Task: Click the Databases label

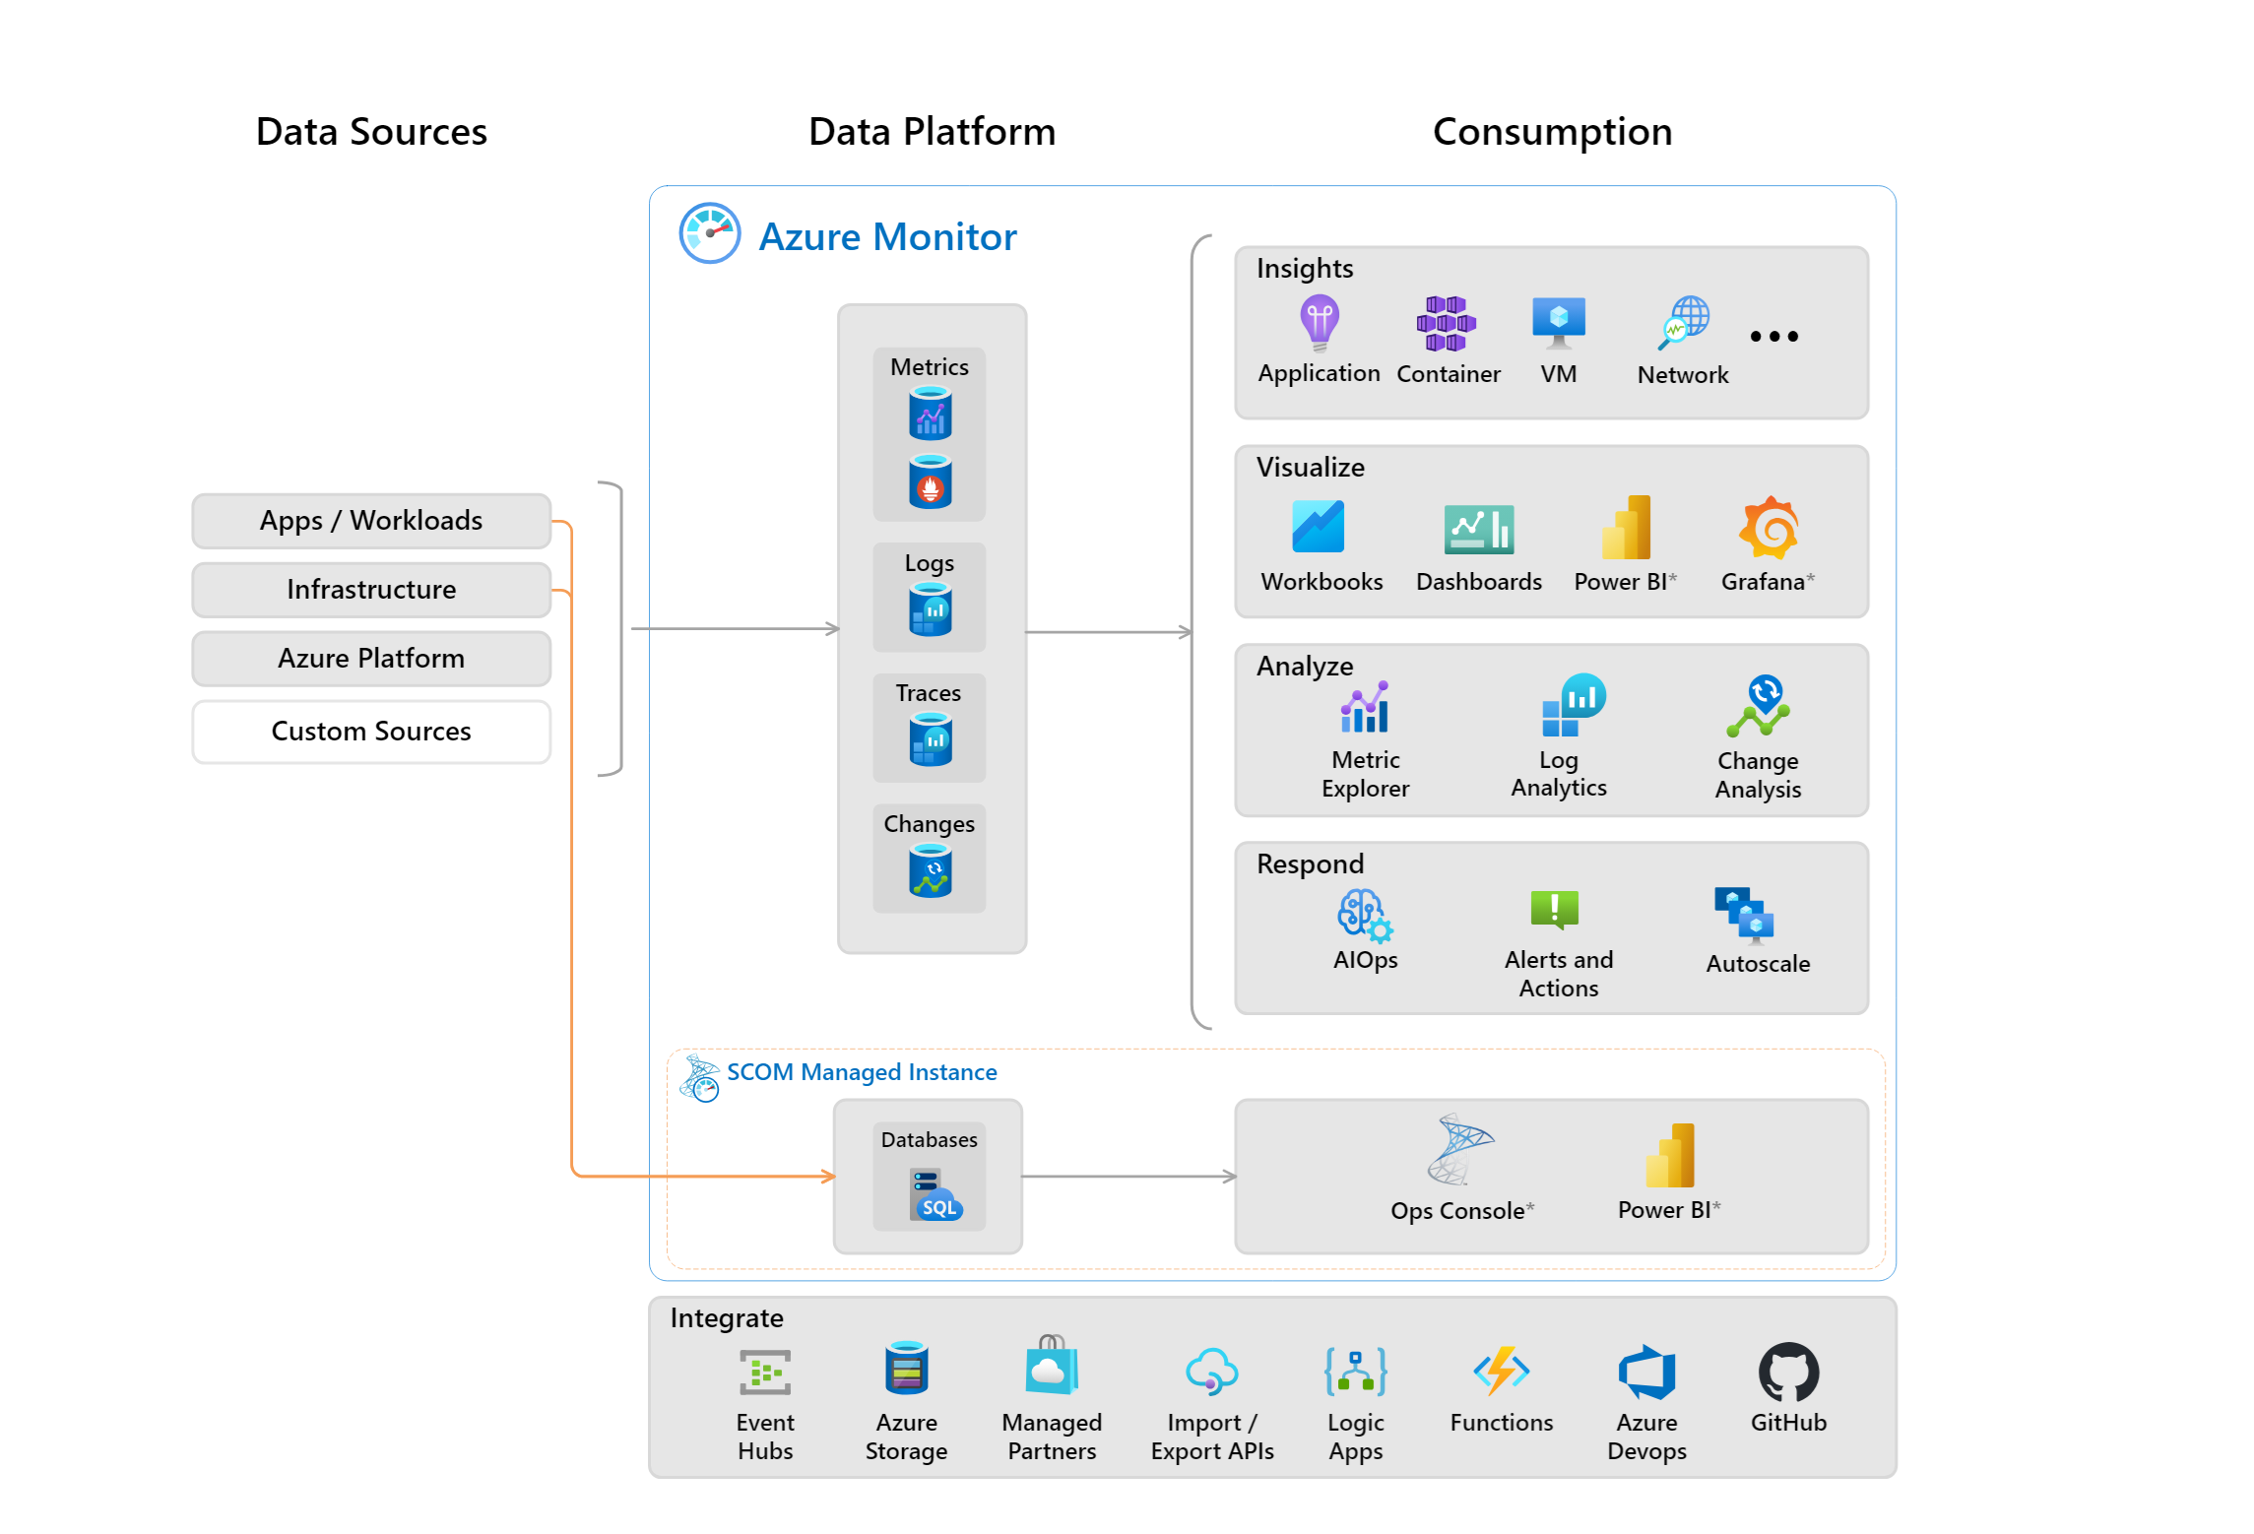Action: pyautogui.click(x=929, y=1140)
